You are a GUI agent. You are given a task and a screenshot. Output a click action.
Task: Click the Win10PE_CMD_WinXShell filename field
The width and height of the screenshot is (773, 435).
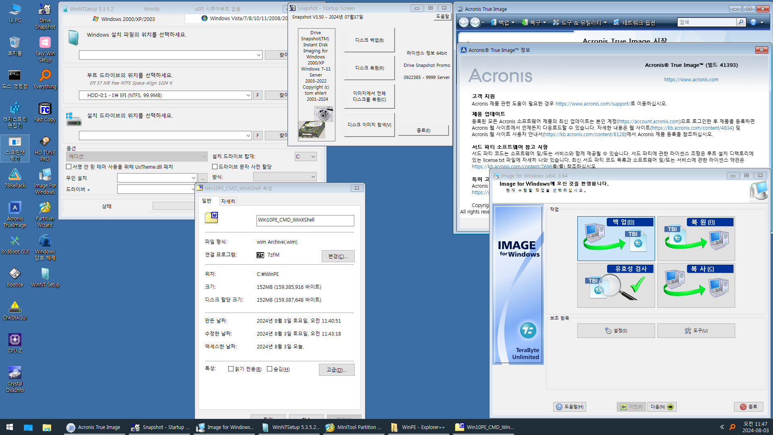[x=305, y=220]
